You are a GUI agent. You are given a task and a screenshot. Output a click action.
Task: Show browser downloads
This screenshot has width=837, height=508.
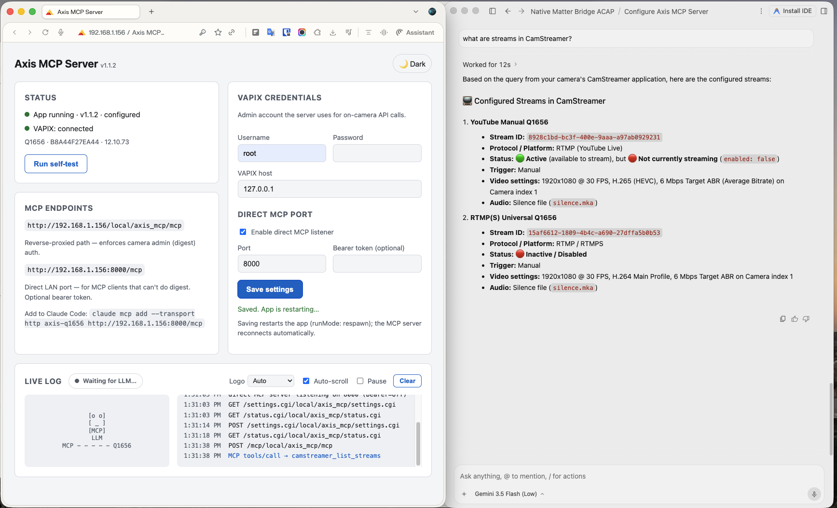coord(333,32)
